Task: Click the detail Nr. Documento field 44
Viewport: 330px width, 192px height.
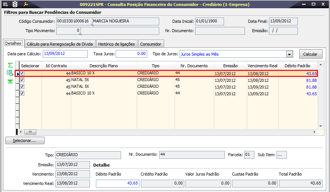Action: (x=192, y=155)
